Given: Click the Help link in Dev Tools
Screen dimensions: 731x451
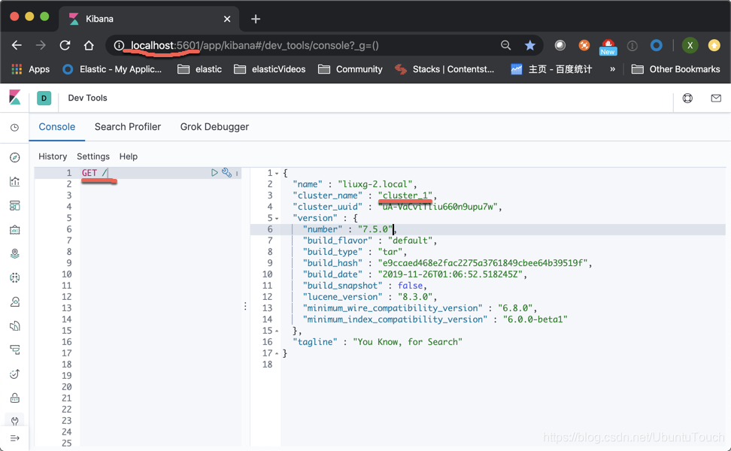Looking at the screenshot, I should [x=129, y=156].
